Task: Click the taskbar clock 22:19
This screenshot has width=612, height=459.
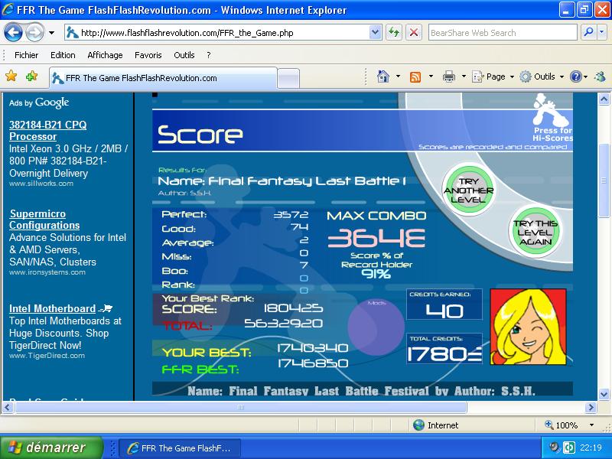Action: click(591, 448)
